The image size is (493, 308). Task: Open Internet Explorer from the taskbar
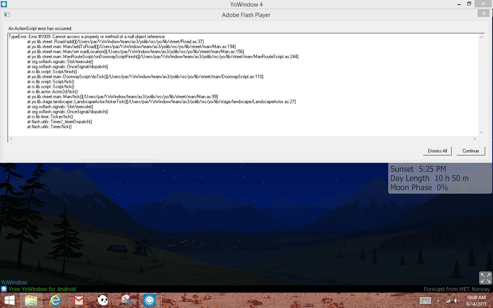click(x=55, y=300)
